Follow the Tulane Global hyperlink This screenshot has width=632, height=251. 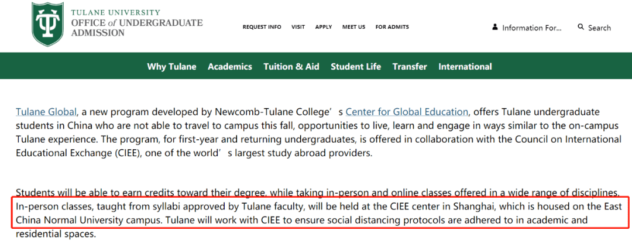[46, 112]
